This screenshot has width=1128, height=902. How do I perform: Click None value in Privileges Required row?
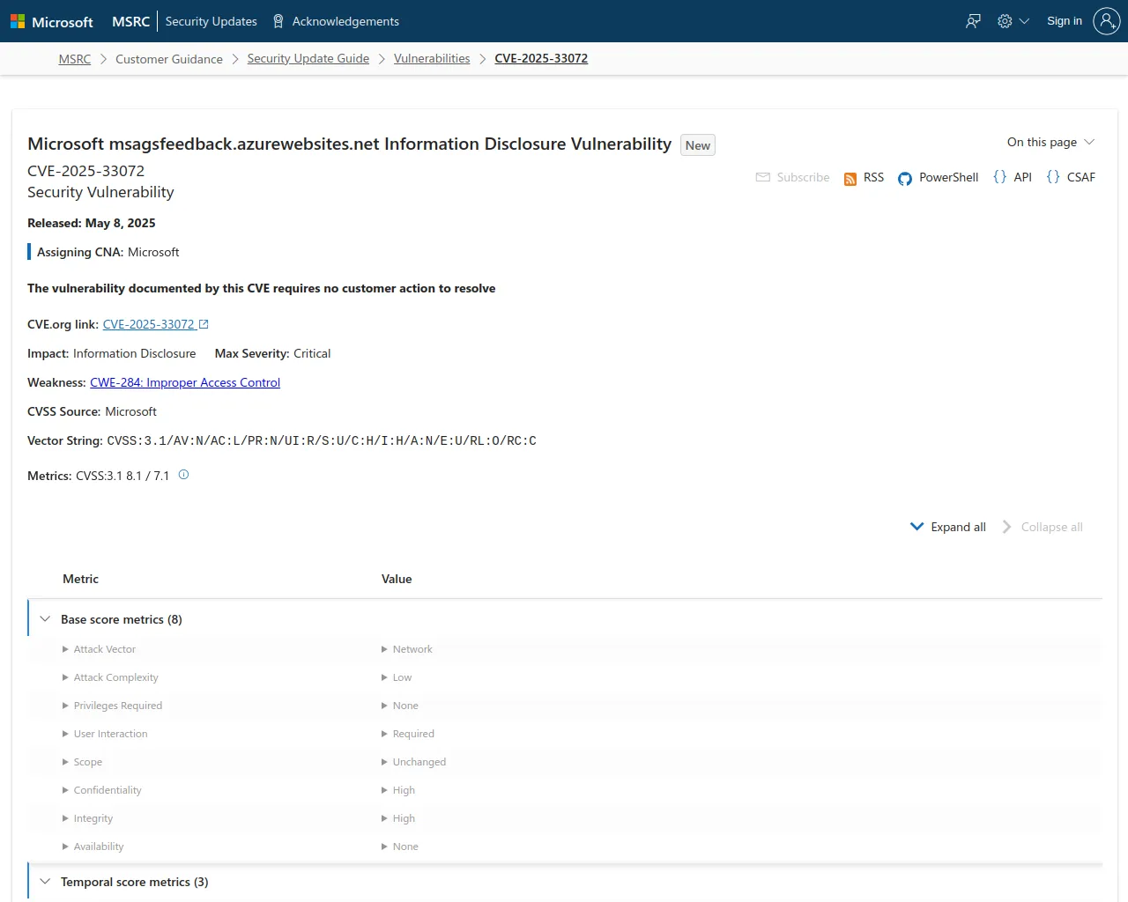point(405,706)
